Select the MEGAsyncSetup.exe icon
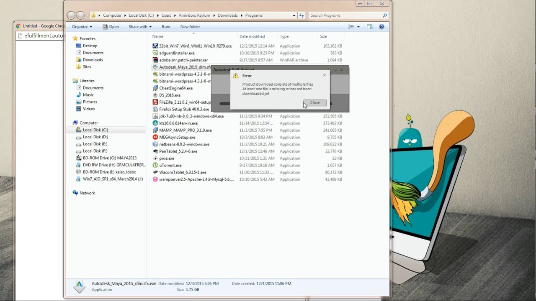The image size is (536, 301). [155, 137]
